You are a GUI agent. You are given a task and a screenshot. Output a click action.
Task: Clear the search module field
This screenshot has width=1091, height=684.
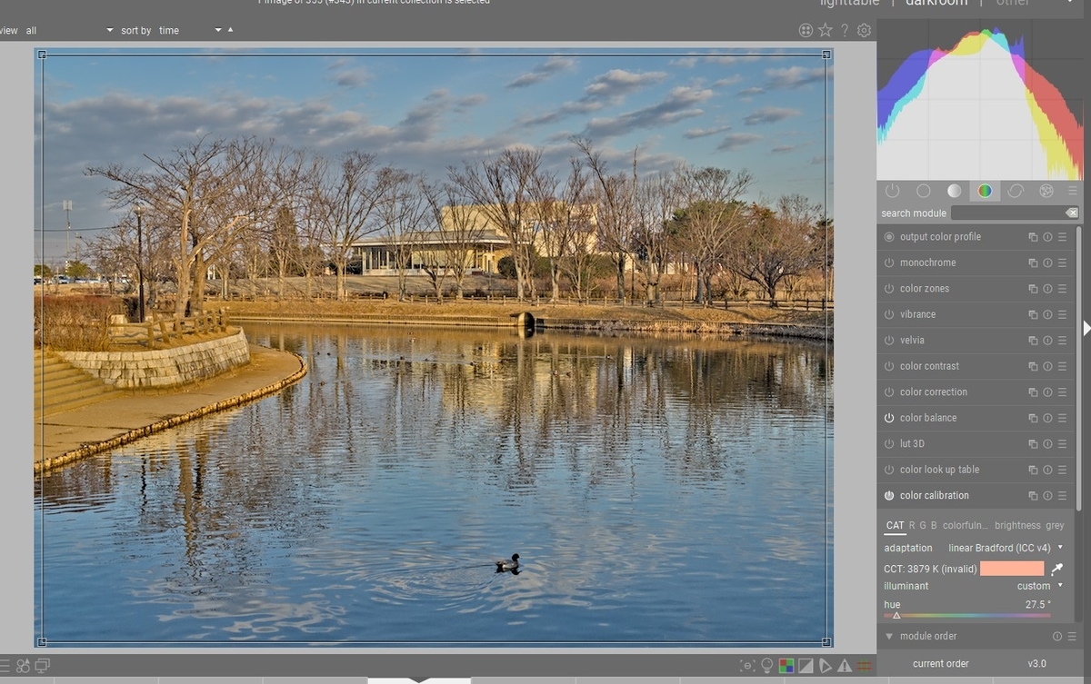(x=1072, y=213)
